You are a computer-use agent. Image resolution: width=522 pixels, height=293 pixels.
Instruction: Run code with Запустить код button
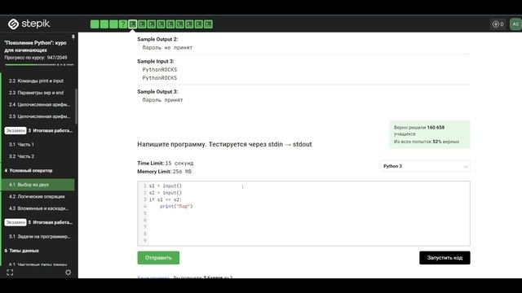(445, 258)
